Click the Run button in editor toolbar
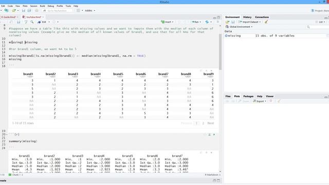The width and height of the screenshot is (329, 185). pyautogui.click(x=195, y=22)
